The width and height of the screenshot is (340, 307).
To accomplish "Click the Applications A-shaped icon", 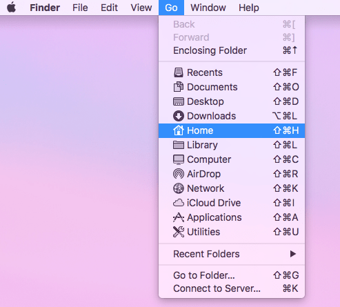I will coord(179,217).
